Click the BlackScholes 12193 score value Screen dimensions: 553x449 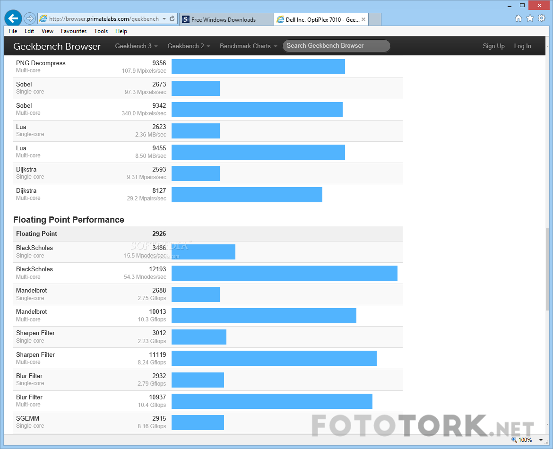click(157, 269)
